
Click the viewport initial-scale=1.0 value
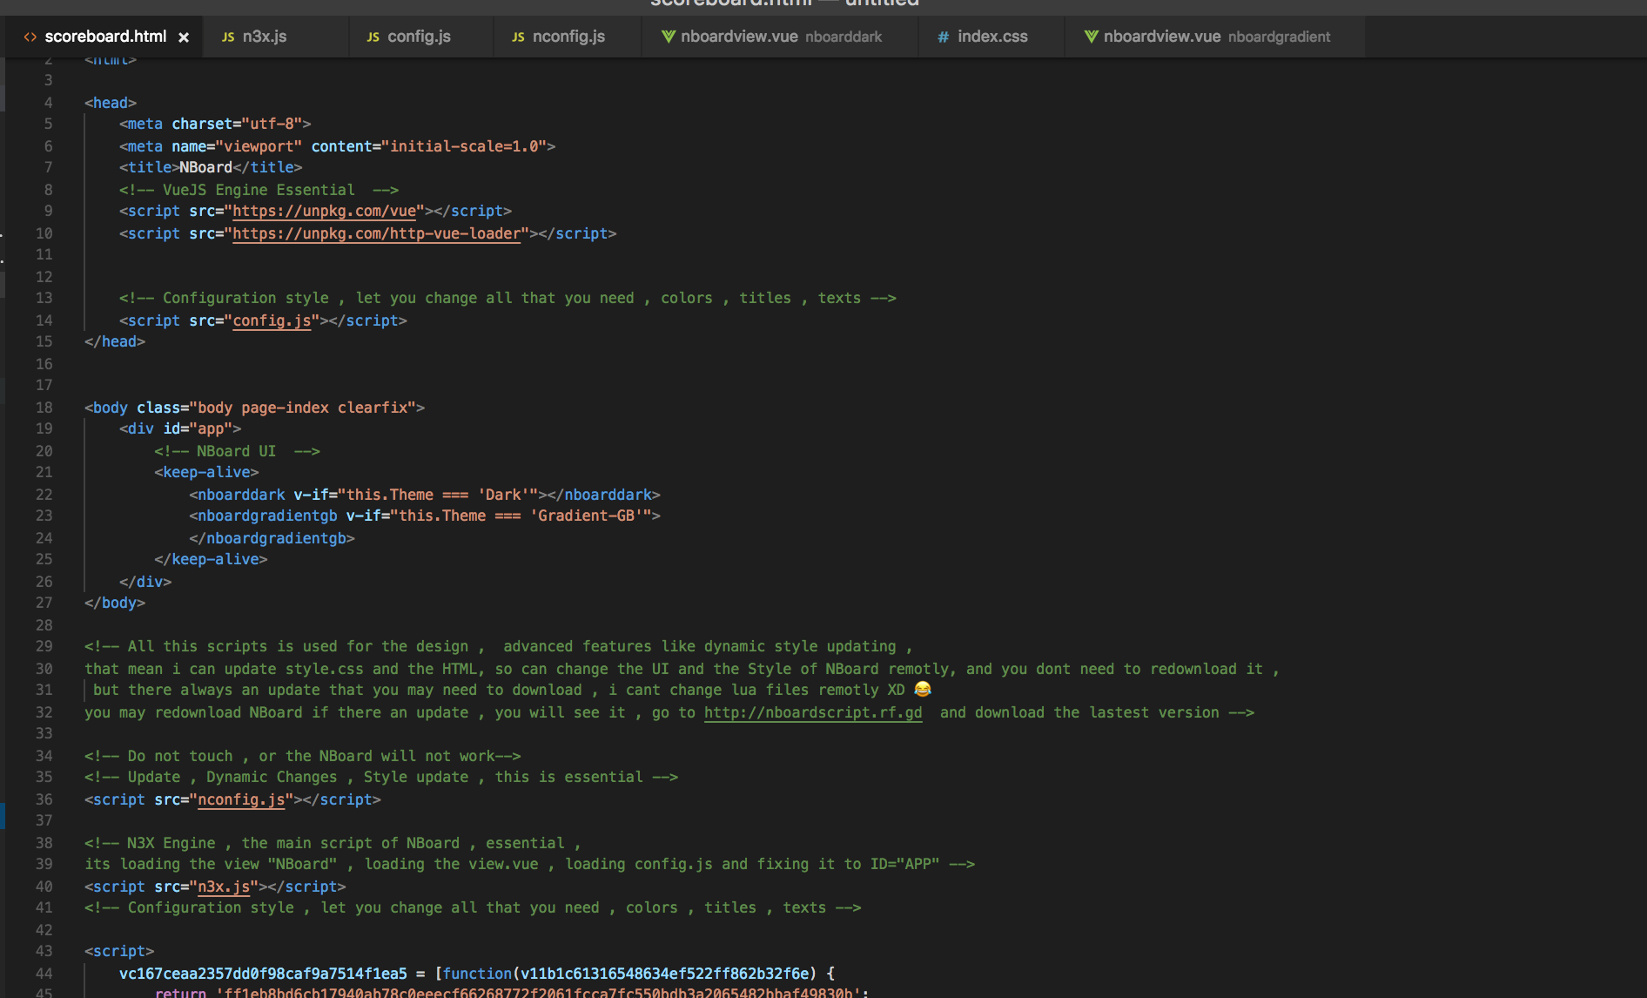click(x=467, y=146)
